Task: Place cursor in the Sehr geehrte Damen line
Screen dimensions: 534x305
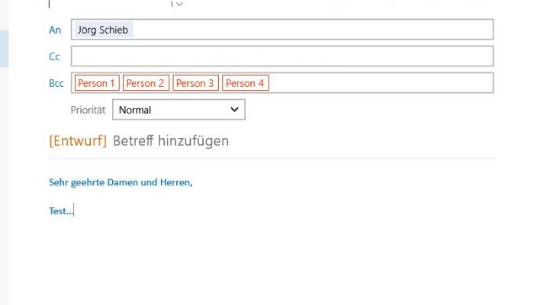Action: (121, 182)
